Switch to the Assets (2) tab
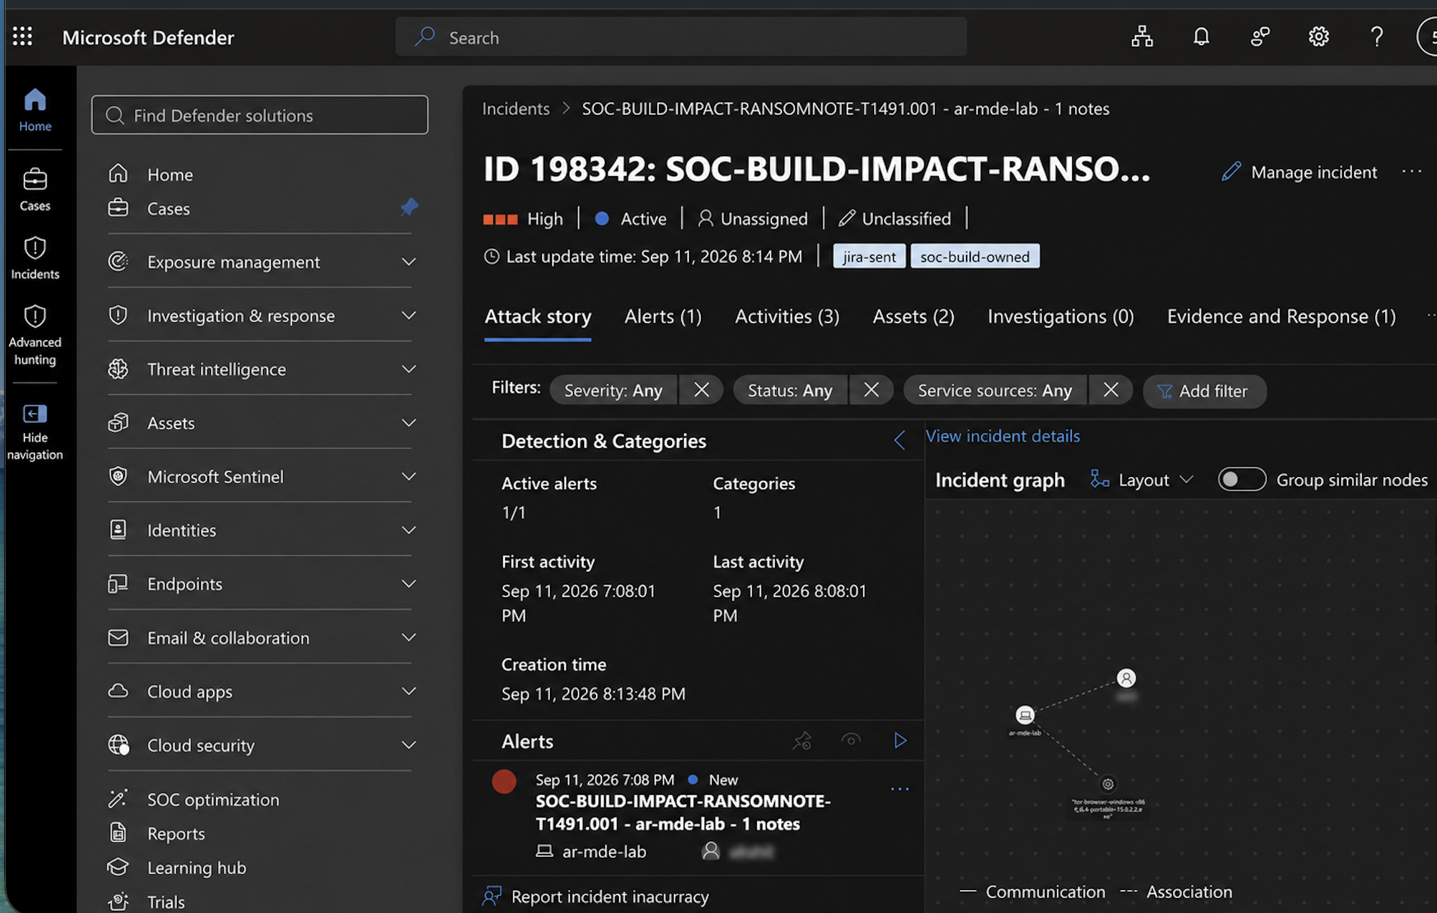 tap(913, 316)
